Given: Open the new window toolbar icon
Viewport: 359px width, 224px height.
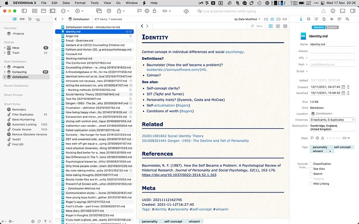Looking at the screenshot, I should tap(99, 11).
